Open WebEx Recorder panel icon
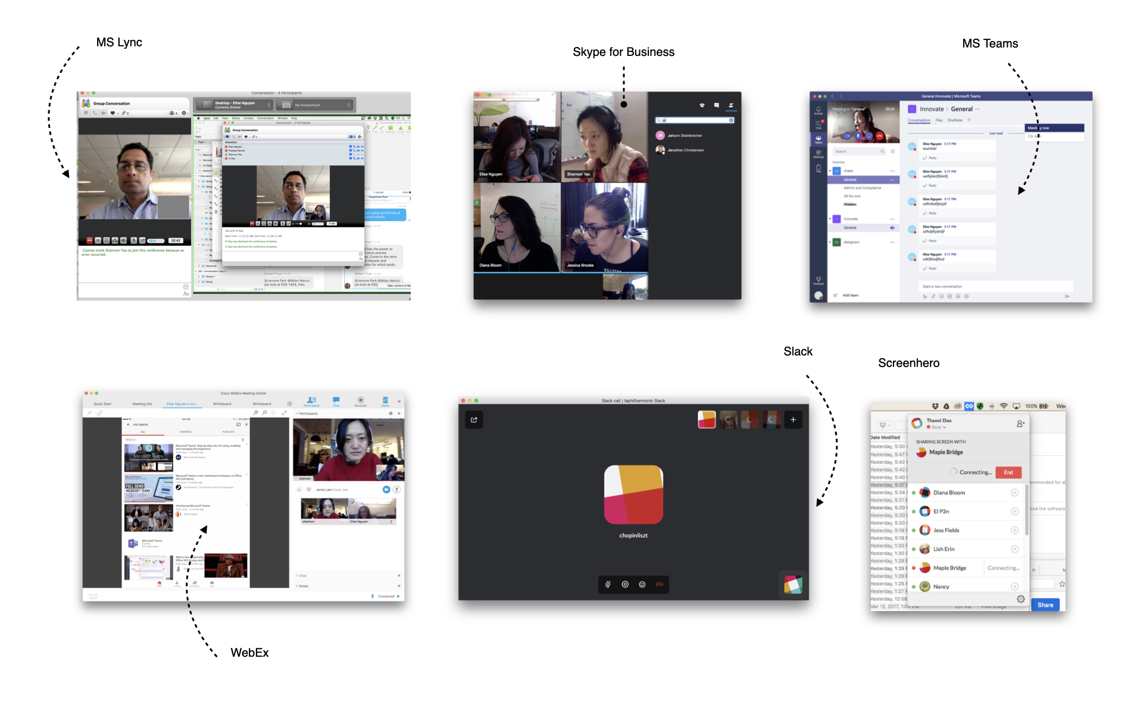 [361, 401]
